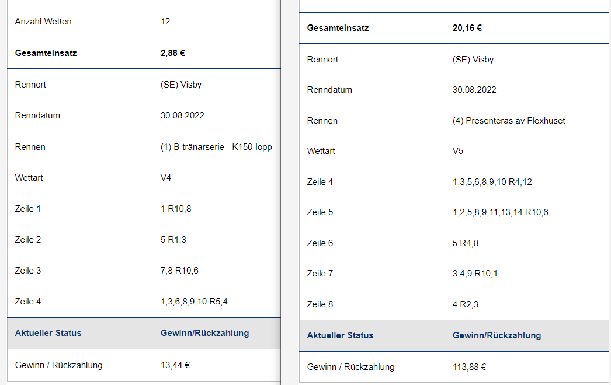The width and height of the screenshot is (611, 385).
Task: Select the Gesamteinsatz 2,88 € amount
Action: [x=173, y=53]
